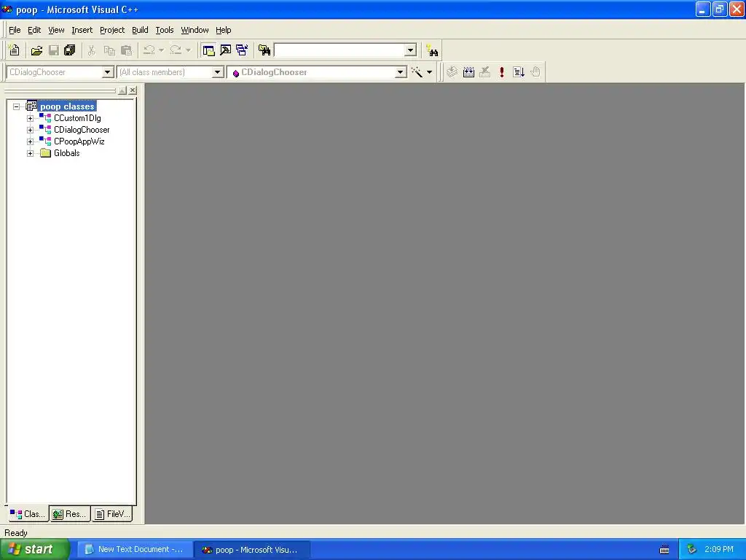This screenshot has height=560, width=746.
Task: Expand the CPoopAppWiz class node
Action: point(30,141)
